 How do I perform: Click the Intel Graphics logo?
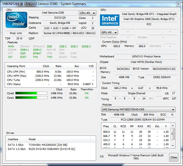click(x=110, y=20)
